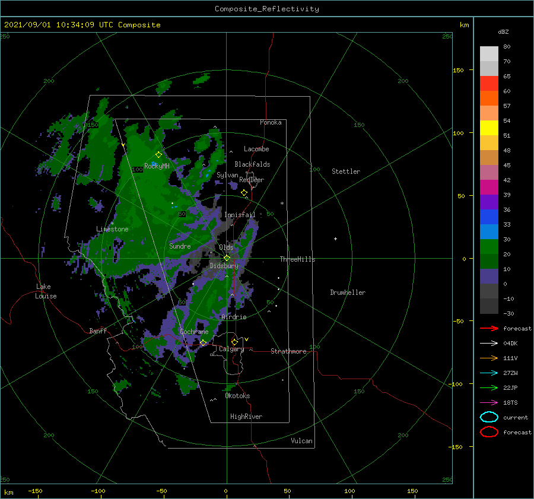The height and width of the screenshot is (499, 534).
Task: Click the Drumheller city label
Action: (348, 293)
